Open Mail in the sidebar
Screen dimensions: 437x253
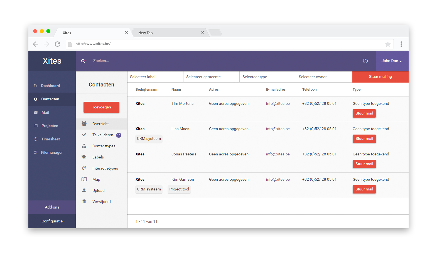tap(52, 112)
